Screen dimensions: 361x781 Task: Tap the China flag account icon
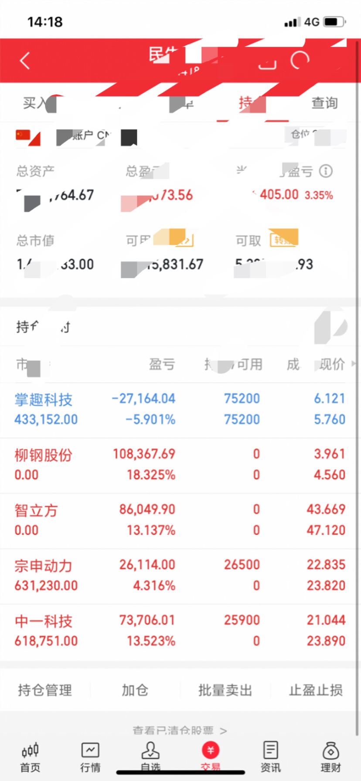(x=28, y=137)
